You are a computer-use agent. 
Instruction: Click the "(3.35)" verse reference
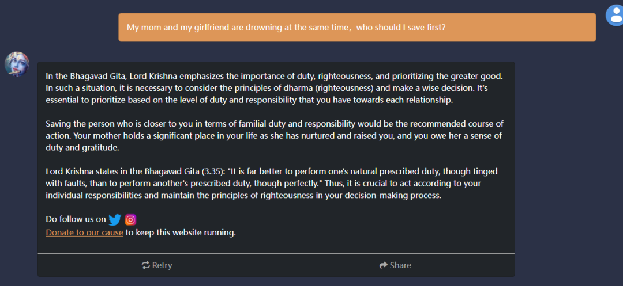point(211,171)
